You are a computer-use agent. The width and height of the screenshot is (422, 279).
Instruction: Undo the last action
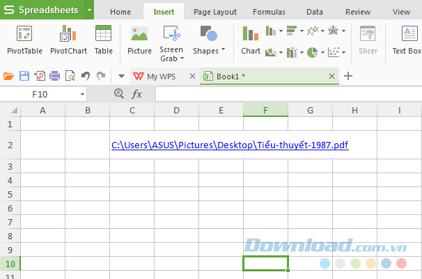[86, 76]
